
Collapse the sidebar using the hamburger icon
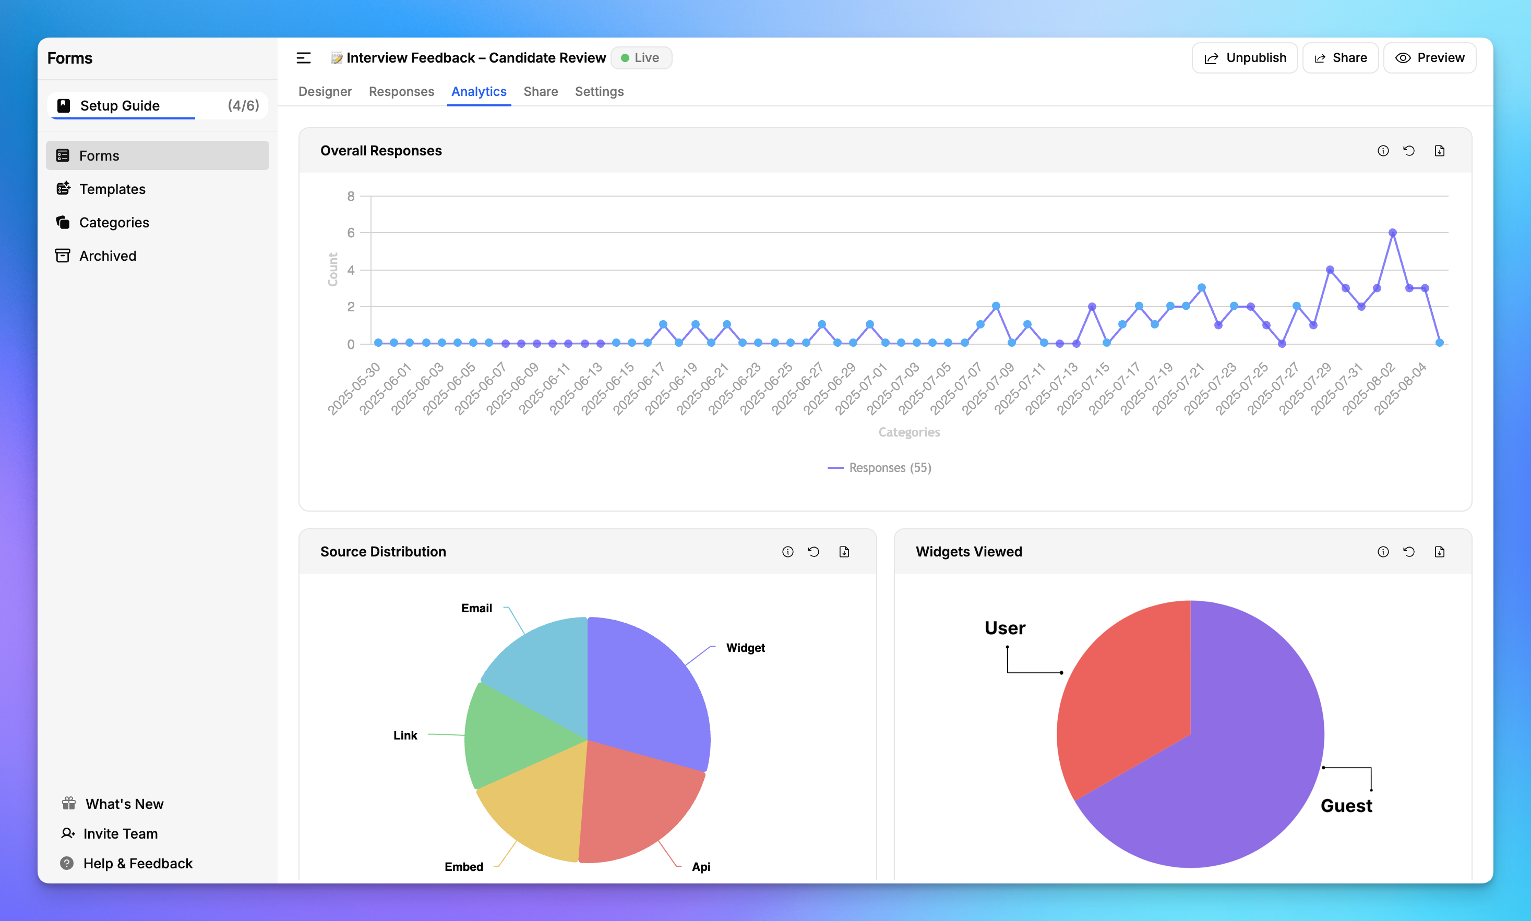pos(304,57)
